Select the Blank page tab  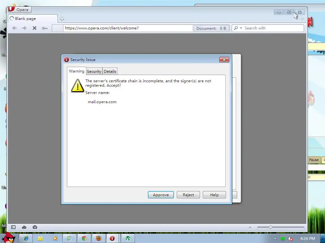33,19
